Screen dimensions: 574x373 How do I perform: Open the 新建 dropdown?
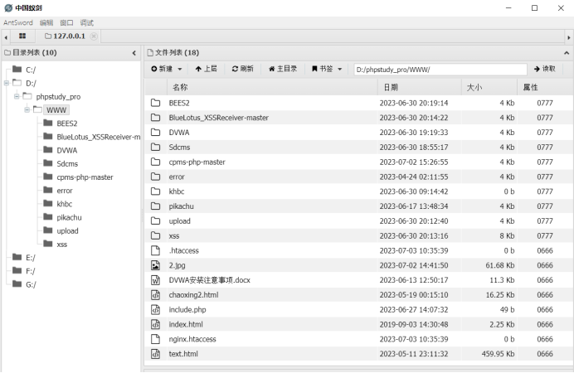coord(167,69)
